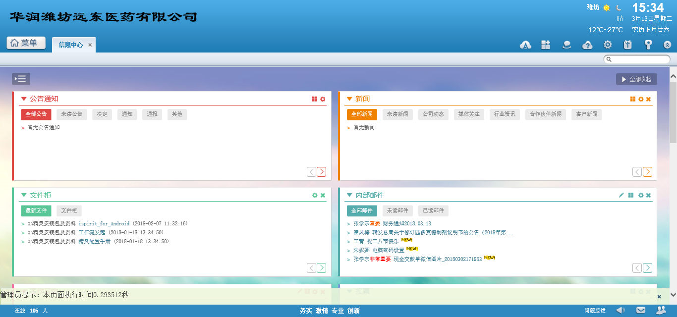This screenshot has width=677, height=317.
Task: Click the cloud help question-mark icon
Action: [587, 45]
